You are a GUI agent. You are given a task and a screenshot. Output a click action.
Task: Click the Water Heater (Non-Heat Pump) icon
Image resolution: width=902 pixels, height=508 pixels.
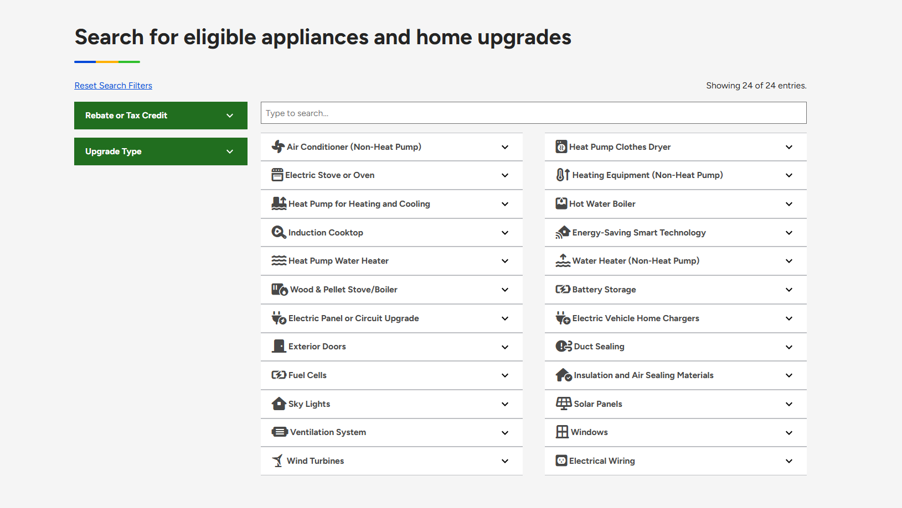coord(563,260)
